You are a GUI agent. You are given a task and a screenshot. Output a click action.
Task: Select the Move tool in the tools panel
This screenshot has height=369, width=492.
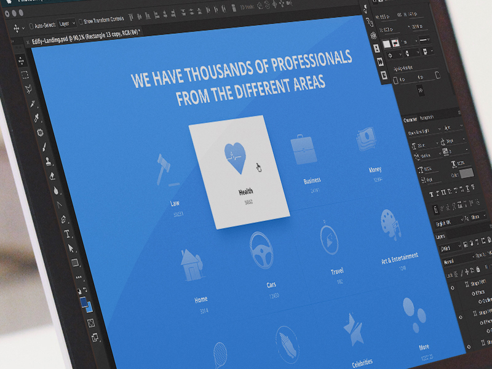coord(22,60)
